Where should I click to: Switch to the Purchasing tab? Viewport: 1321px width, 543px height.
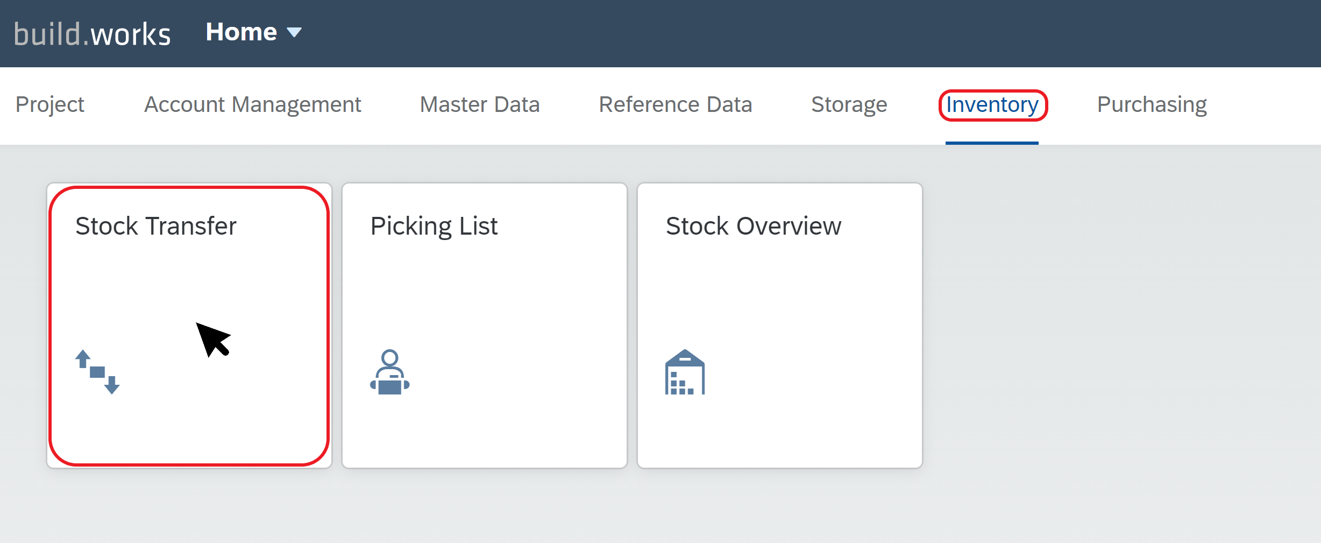point(1152,104)
